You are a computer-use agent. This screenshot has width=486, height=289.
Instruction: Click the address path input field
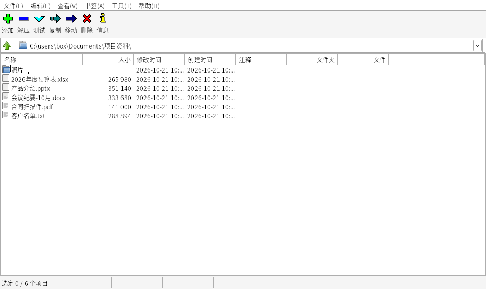coord(250,46)
